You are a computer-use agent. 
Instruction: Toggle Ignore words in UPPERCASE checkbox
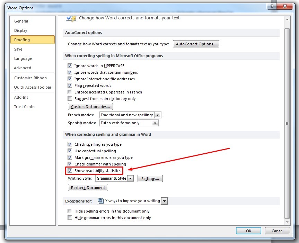(70, 66)
